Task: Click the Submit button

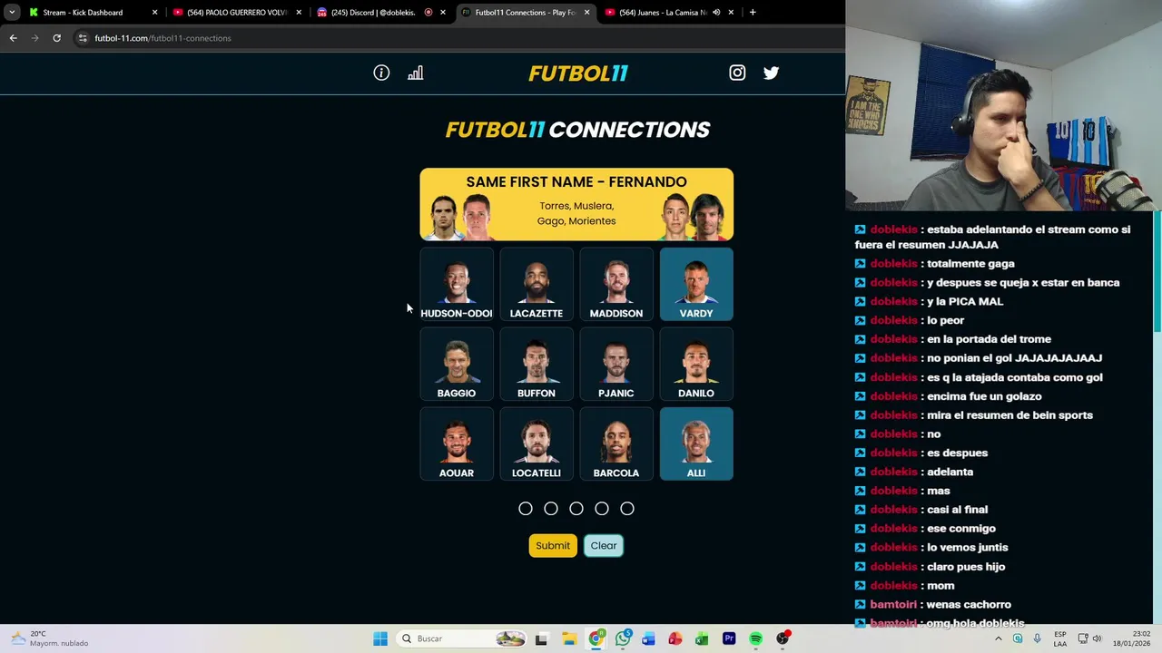Action: (x=553, y=546)
